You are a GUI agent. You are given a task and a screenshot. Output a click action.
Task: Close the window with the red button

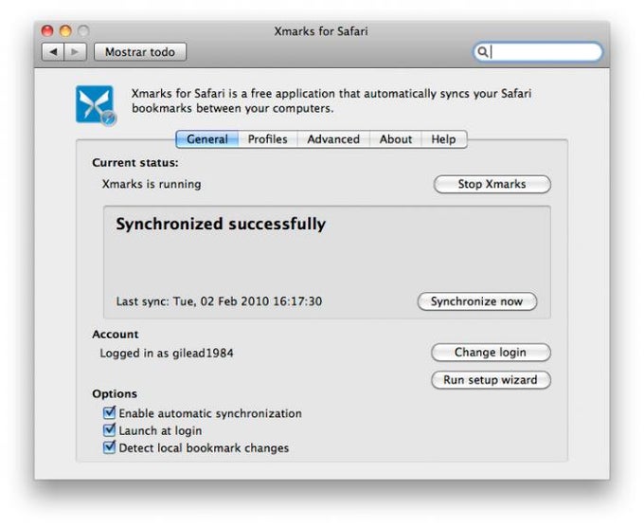point(47,31)
